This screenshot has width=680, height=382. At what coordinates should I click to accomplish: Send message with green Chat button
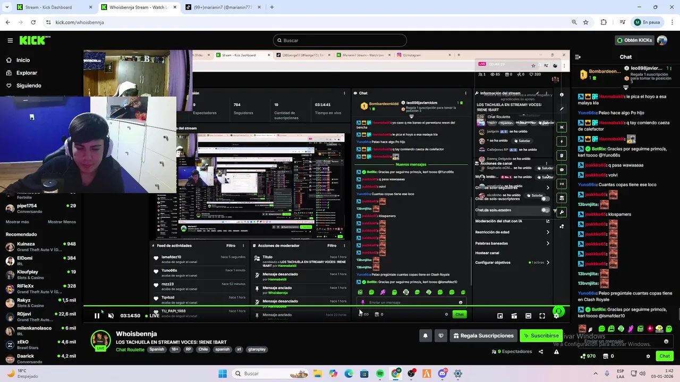coord(665,356)
